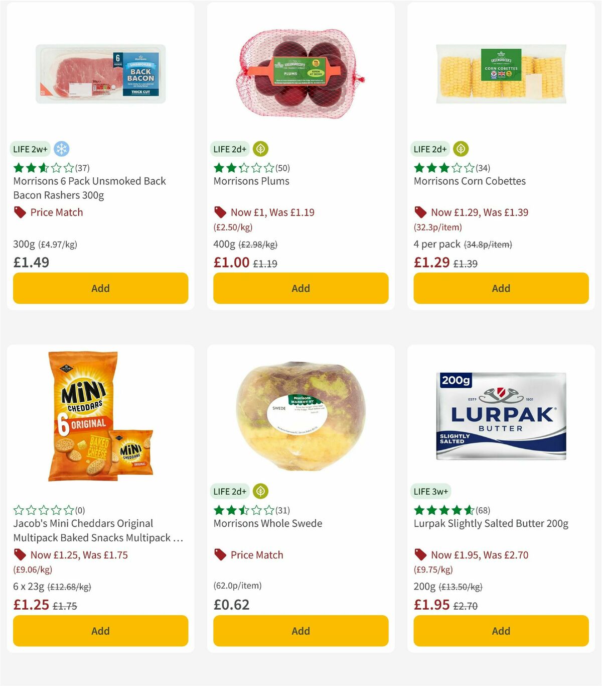Add Jacob's Mini Cheddars to basket
Screen dimensions: 602x686
tap(100, 631)
